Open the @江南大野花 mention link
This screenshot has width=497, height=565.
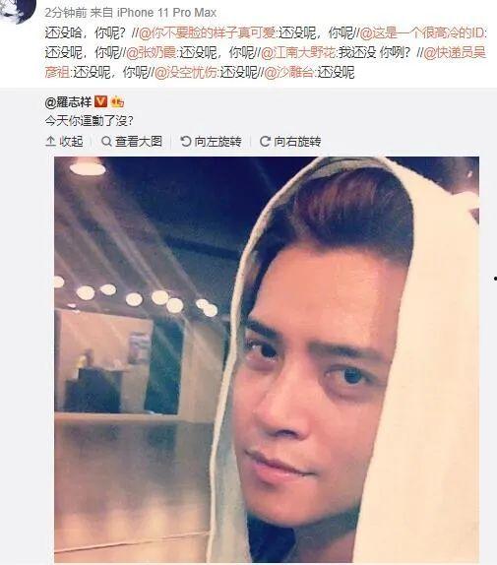tap(298, 53)
